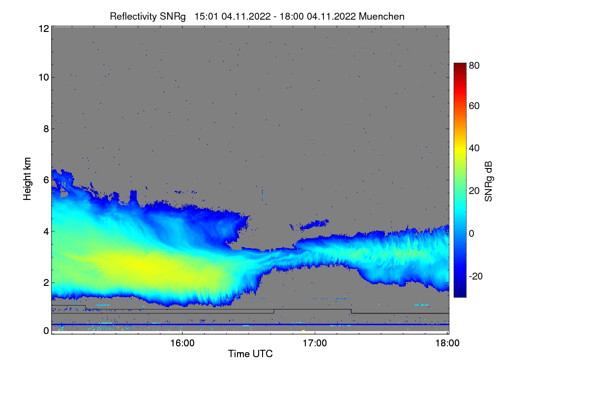The height and width of the screenshot is (393, 590).
Task: Click the height tick label 10
Action: pos(43,77)
